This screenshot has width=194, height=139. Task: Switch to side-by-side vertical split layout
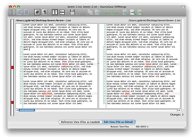[55, 12]
